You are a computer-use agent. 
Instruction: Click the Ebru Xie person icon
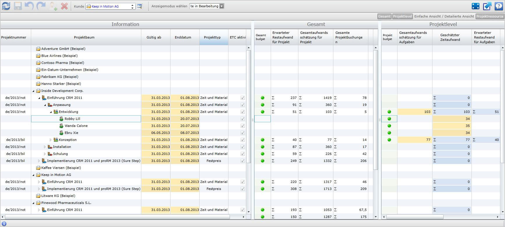coord(61,133)
